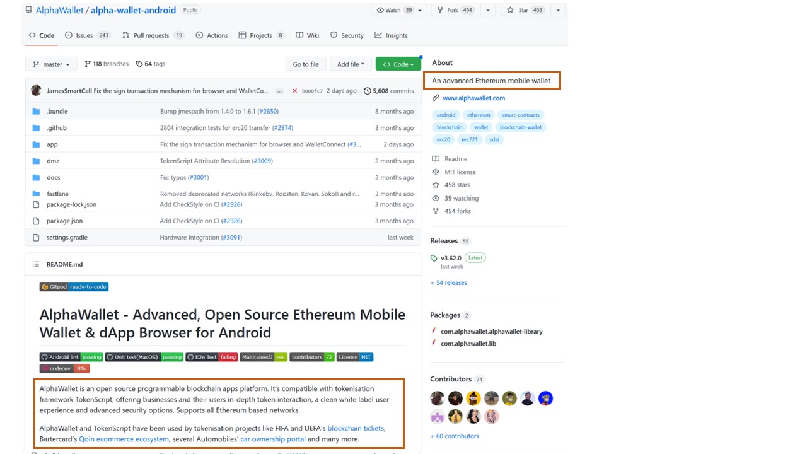This screenshot has height=454, width=807.
Task: Click the failed status red X icon
Action: (x=294, y=91)
